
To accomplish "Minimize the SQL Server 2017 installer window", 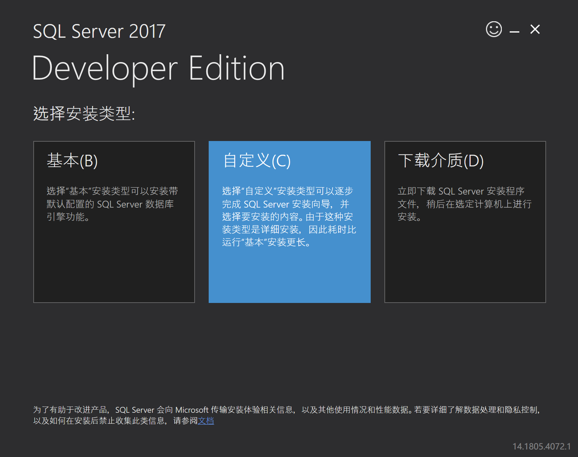I will 514,31.
